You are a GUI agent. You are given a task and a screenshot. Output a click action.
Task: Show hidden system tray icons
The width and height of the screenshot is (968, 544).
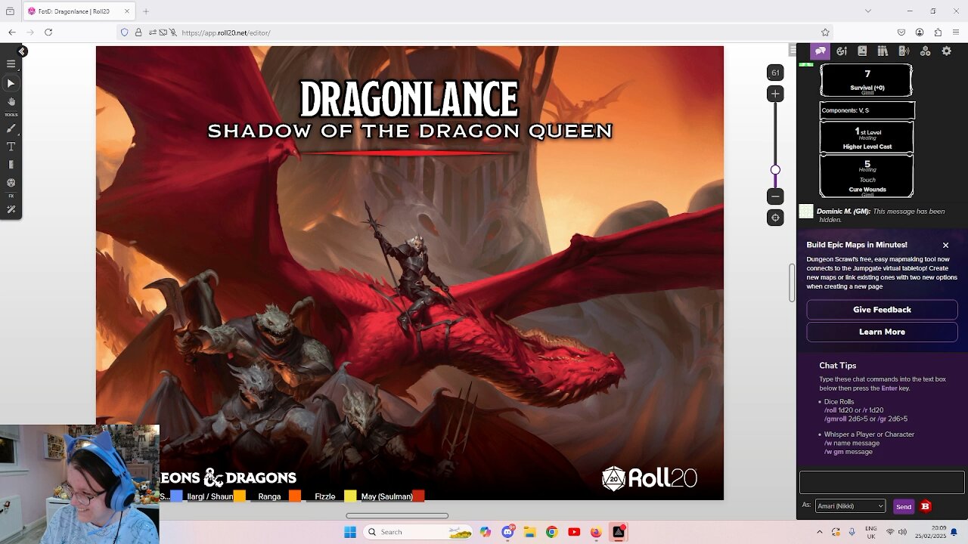tap(820, 532)
